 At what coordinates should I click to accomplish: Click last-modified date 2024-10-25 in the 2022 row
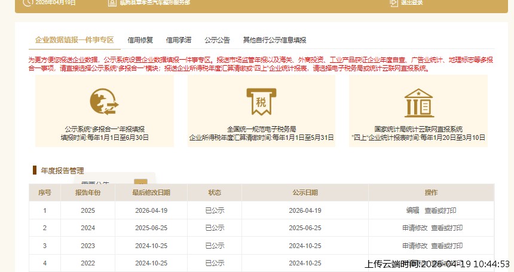point(151,263)
